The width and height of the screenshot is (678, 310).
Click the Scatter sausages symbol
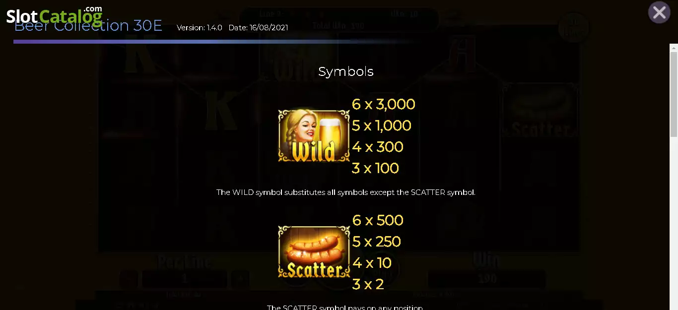point(314,251)
